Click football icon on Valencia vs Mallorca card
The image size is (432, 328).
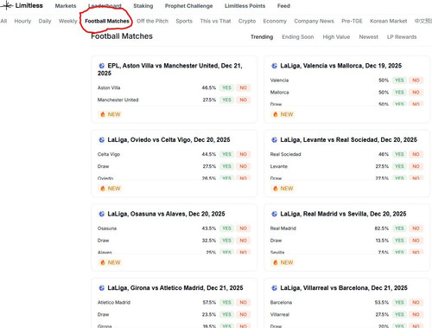click(x=274, y=66)
